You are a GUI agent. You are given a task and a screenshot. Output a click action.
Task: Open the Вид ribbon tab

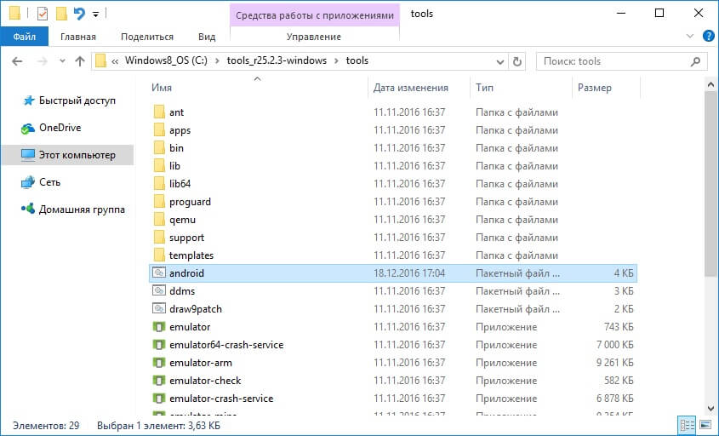pyautogui.click(x=207, y=37)
